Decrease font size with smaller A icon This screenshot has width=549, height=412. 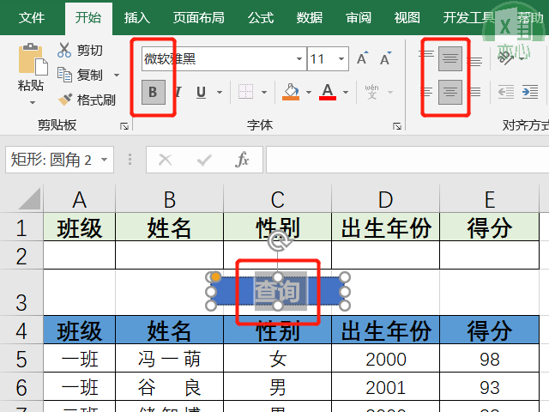385,58
